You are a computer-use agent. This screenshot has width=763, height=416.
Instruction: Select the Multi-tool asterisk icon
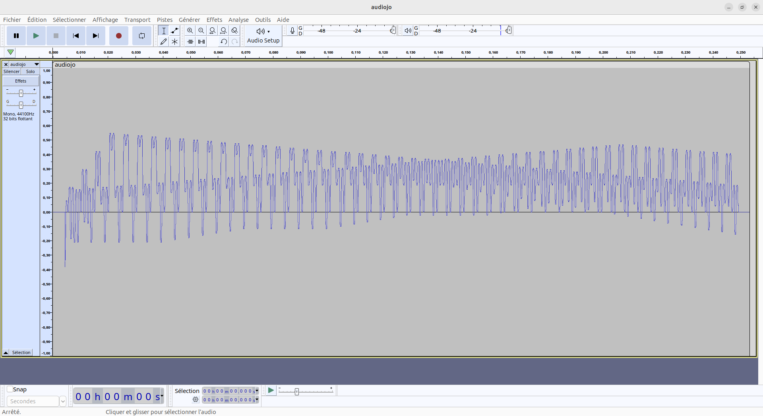pos(174,41)
